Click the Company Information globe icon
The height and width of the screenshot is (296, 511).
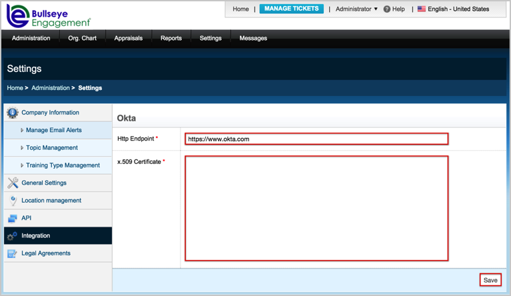click(x=12, y=113)
